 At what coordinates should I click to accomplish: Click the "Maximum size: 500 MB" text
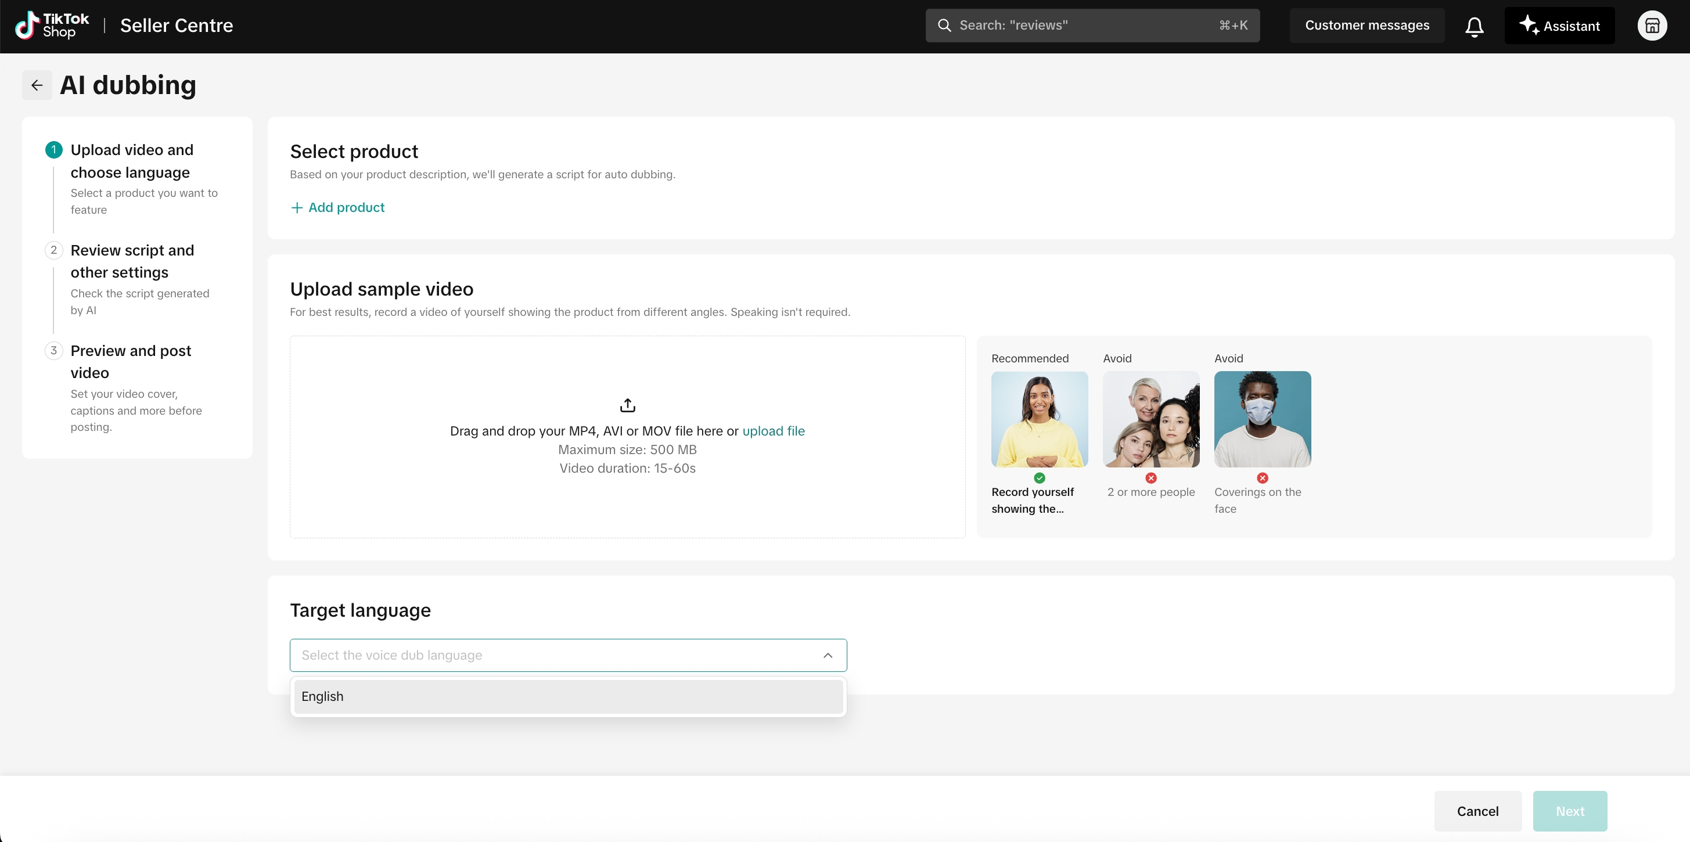click(627, 450)
